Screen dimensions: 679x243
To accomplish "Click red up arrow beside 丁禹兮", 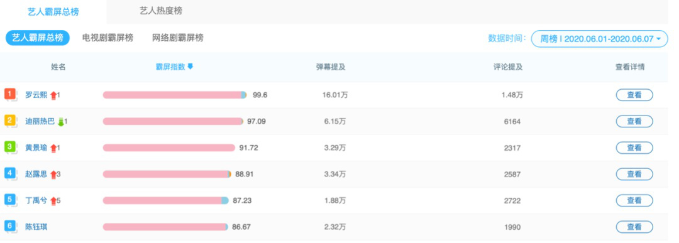I will [53, 201].
